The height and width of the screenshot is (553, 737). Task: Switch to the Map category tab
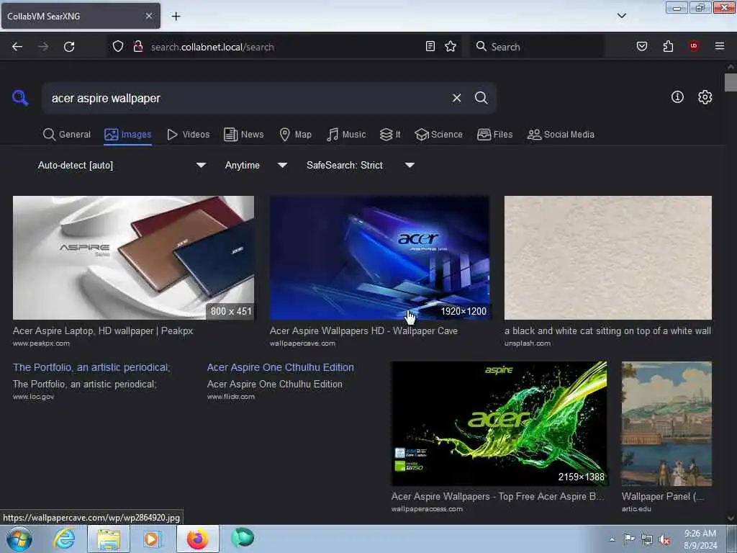295,135
